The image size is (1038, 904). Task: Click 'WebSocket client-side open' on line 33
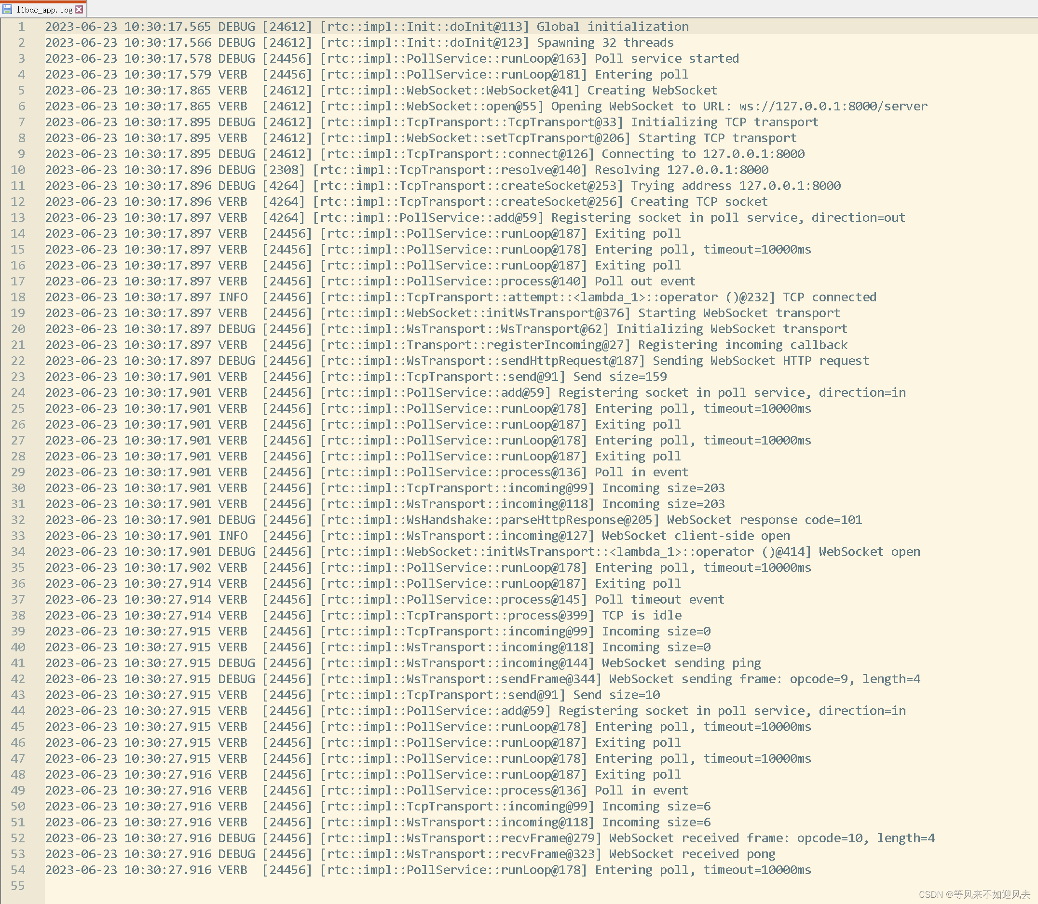pos(696,536)
